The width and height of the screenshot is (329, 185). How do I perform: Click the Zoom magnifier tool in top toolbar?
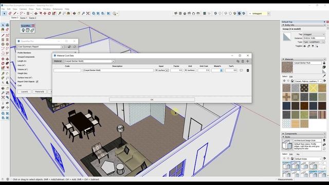tap(83, 13)
